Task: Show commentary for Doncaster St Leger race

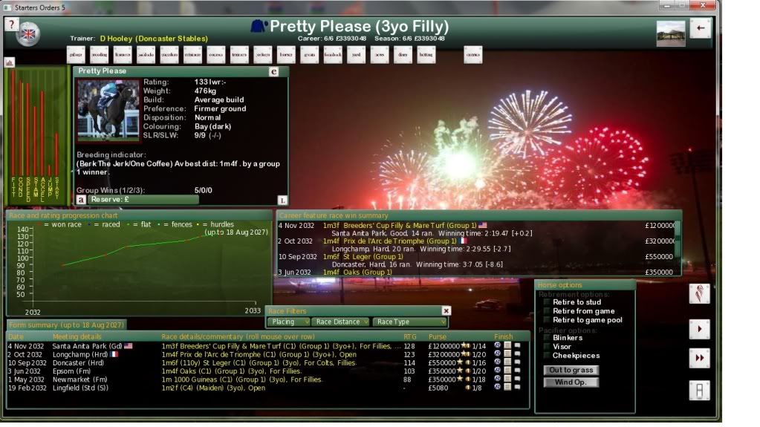Action: [x=518, y=362]
